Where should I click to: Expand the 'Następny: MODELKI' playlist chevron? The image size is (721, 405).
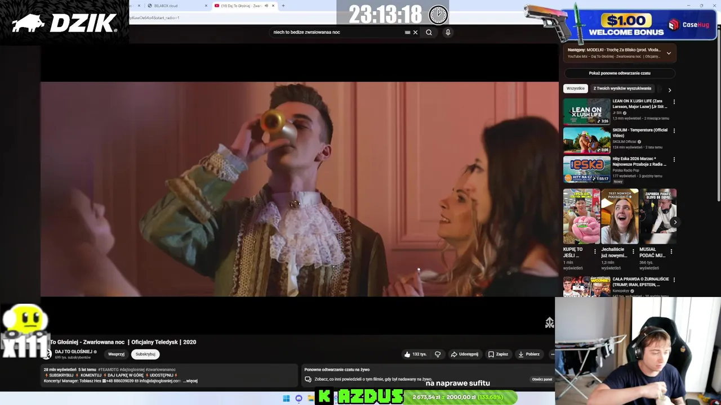point(669,53)
